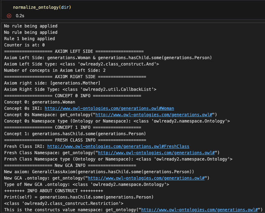Viewport: 265px width, 213px height.
Task: Click the red error status icon
Action: [x=9, y=16]
